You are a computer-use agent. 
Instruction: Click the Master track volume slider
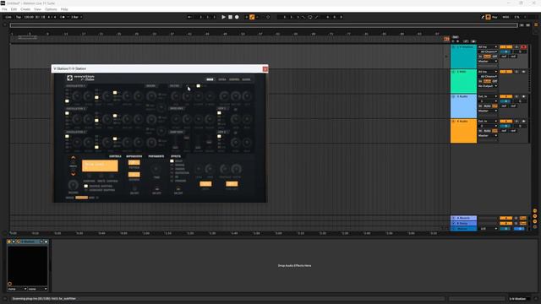coord(505,229)
